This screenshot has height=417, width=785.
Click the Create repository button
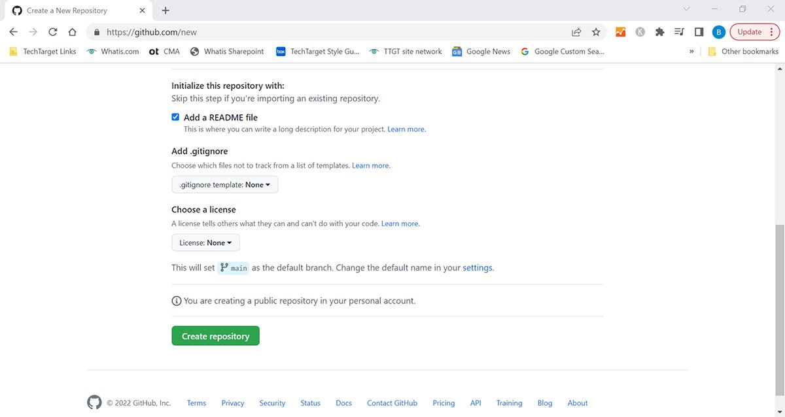(215, 335)
